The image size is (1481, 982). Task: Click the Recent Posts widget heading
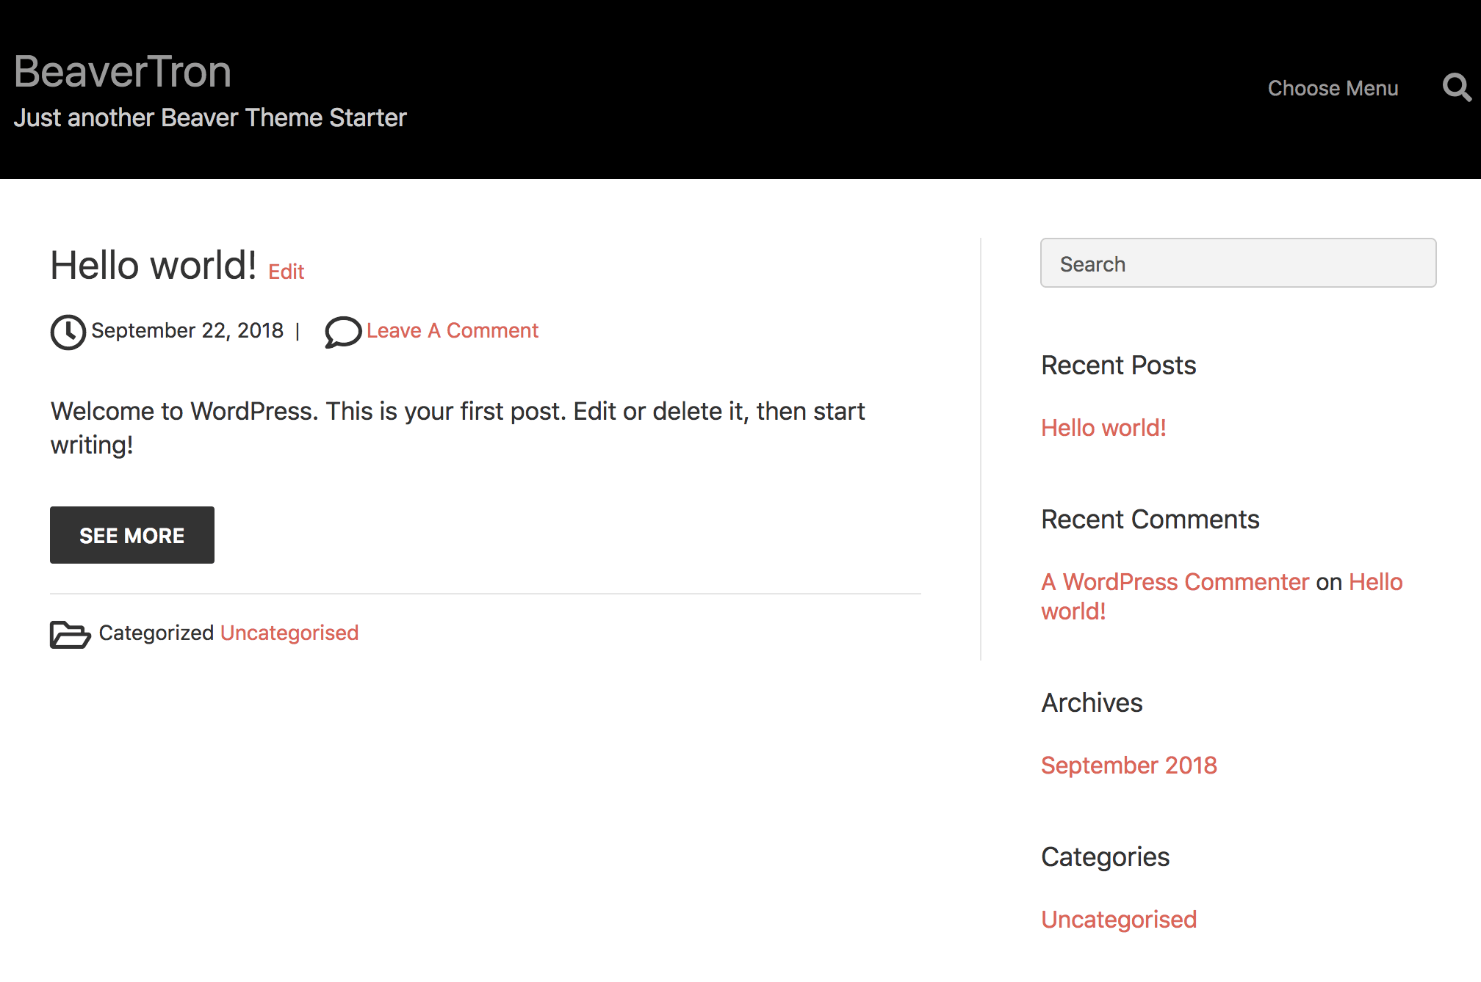coord(1118,365)
